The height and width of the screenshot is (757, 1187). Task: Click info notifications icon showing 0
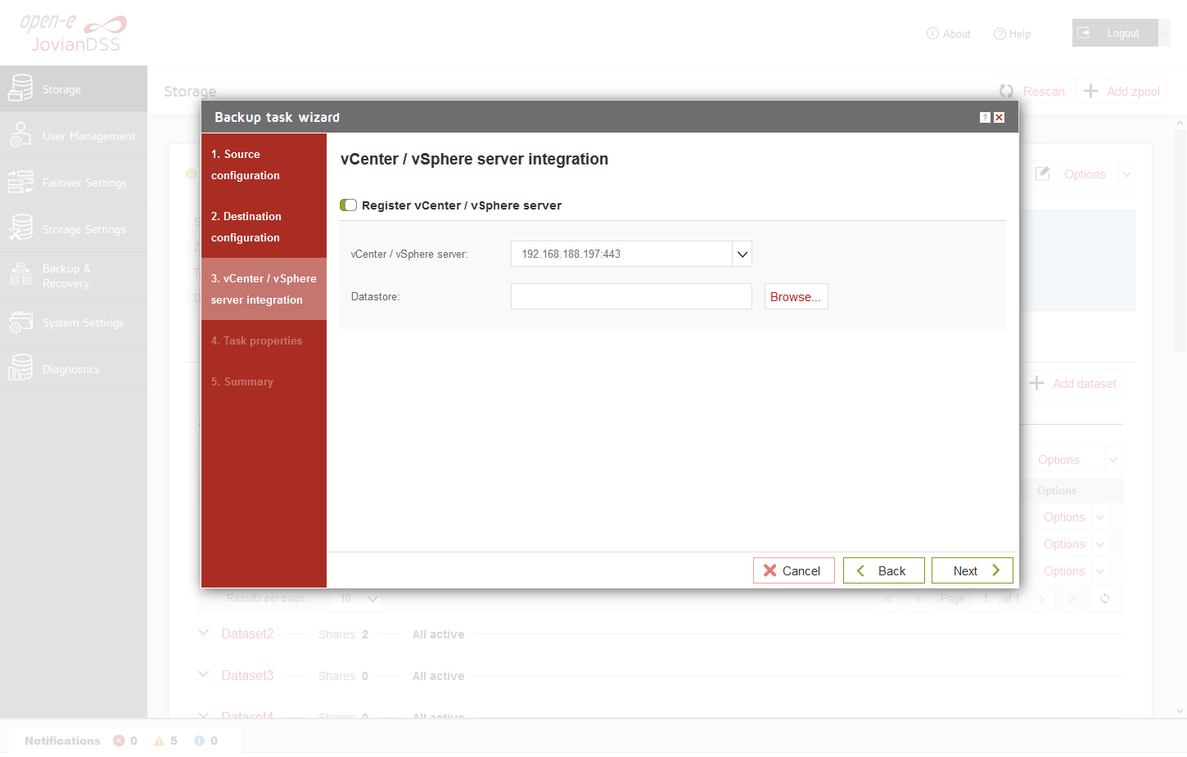pyautogui.click(x=199, y=741)
